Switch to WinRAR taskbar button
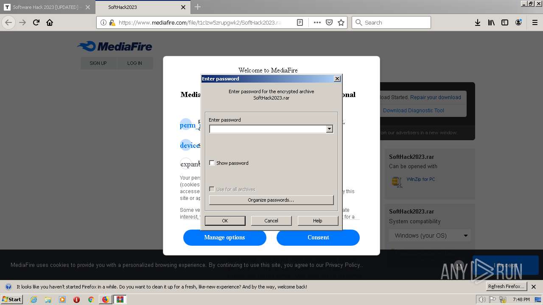The image size is (543, 305). coord(120,299)
